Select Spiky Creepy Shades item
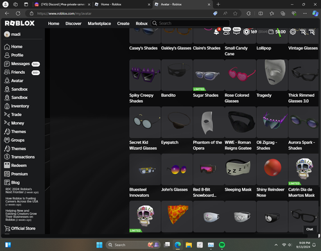Screen dimensions: 321x251 [x=145, y=75]
